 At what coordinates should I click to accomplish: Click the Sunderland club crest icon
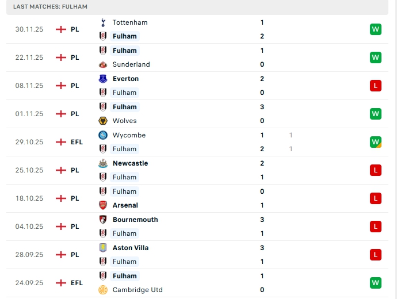click(103, 64)
